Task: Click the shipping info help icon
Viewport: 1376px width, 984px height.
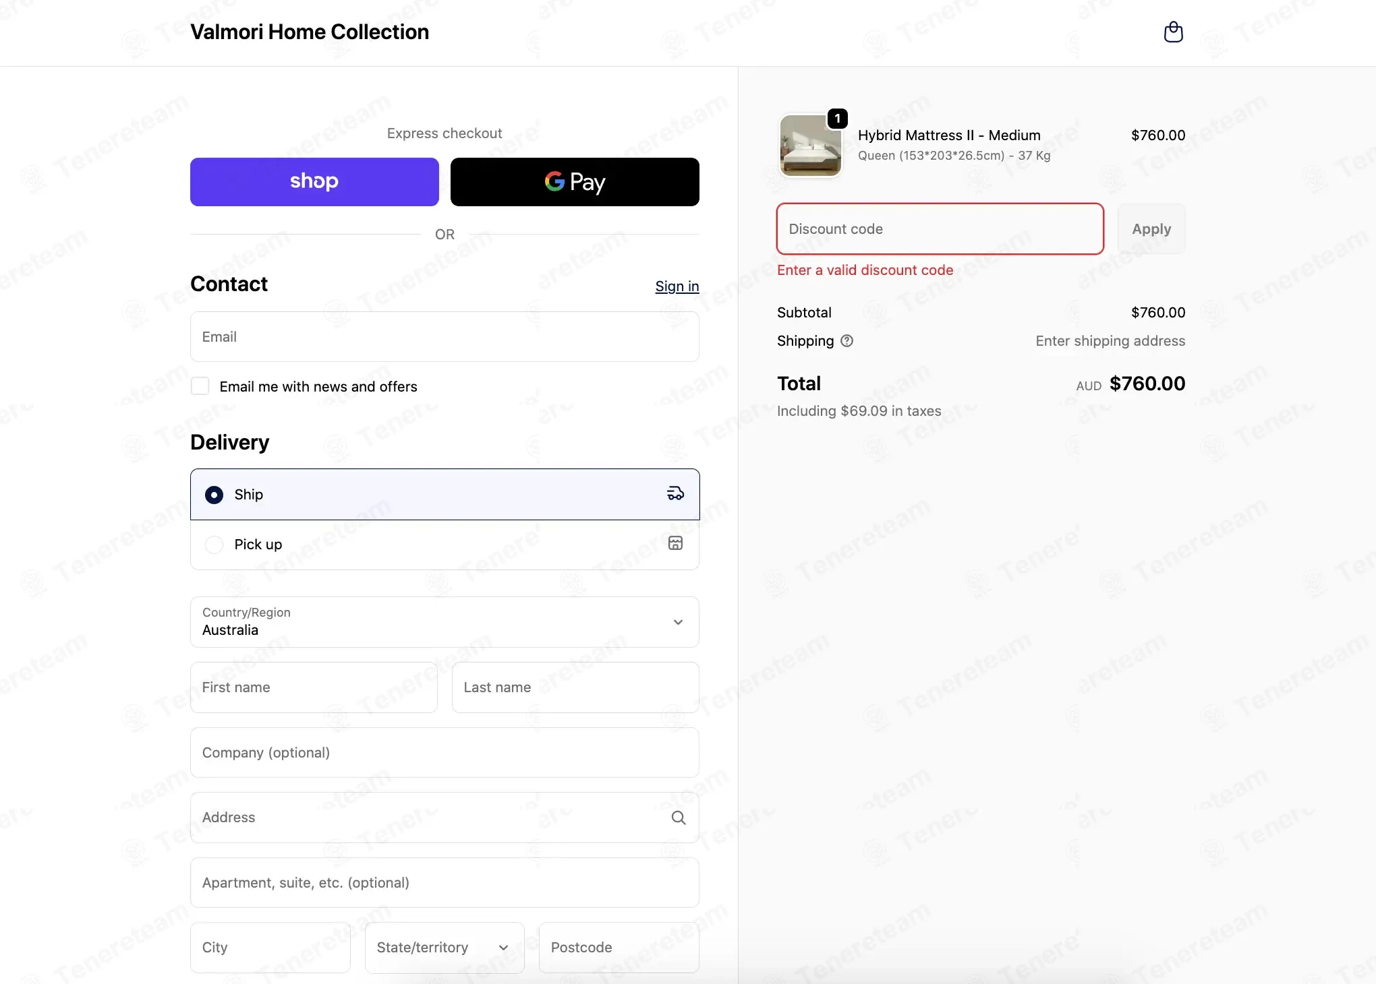Action: pos(847,341)
